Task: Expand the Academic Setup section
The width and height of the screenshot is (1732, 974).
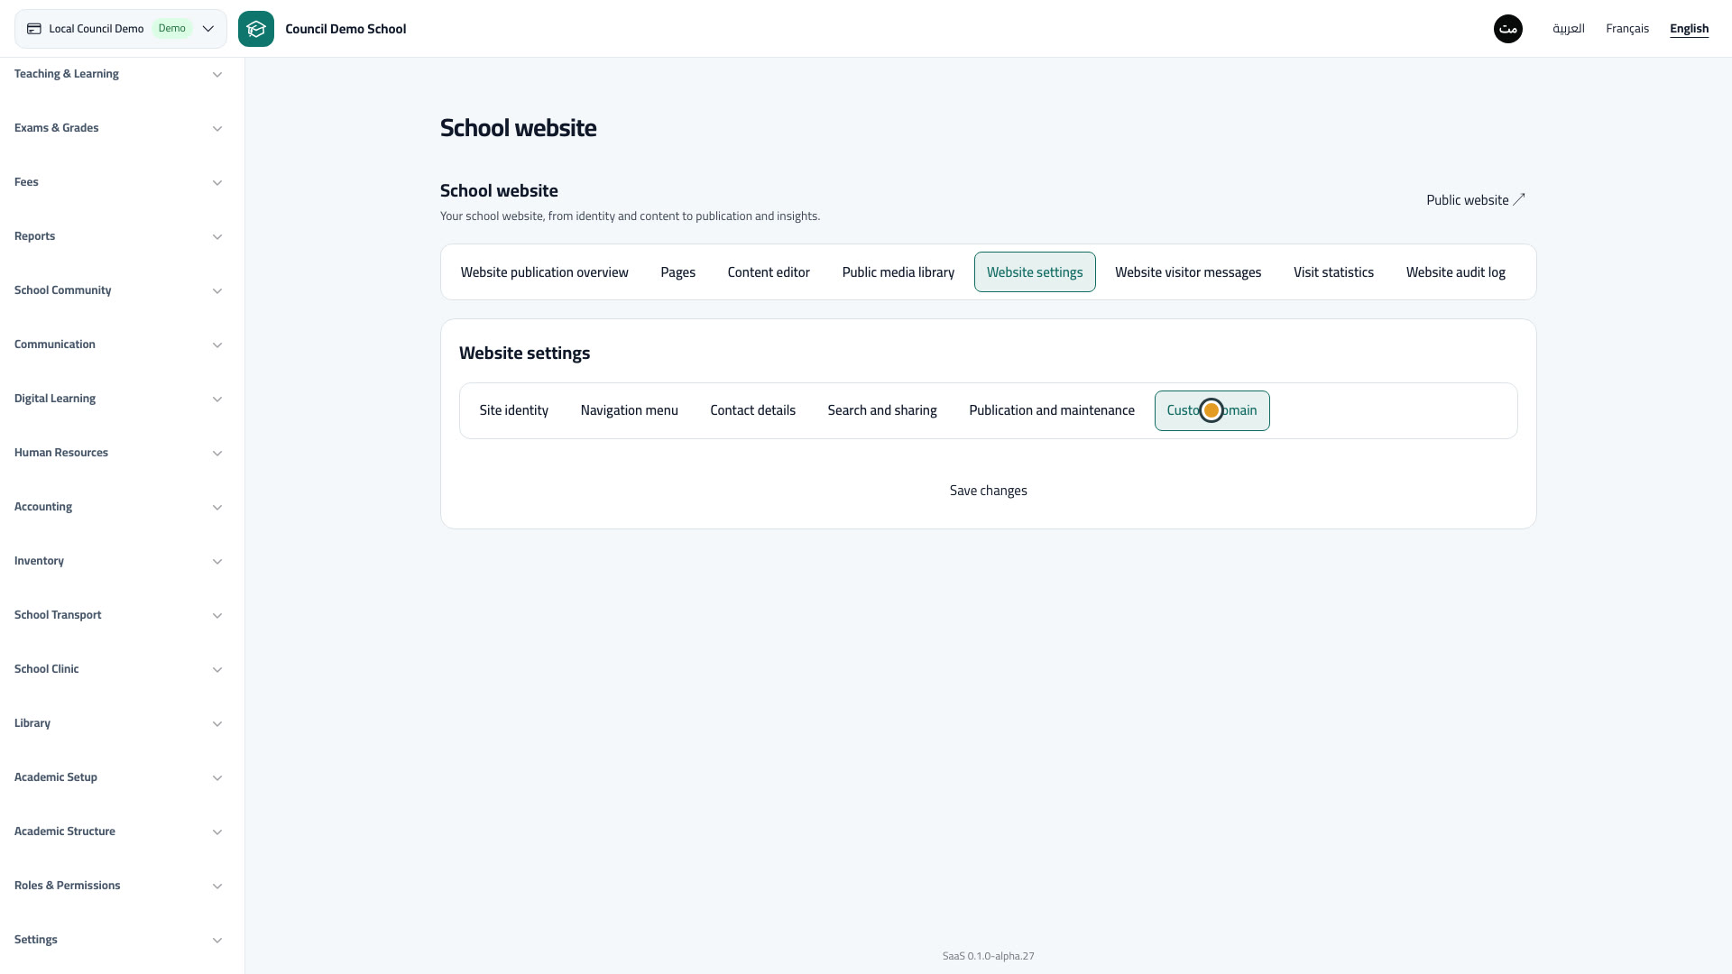Action: [118, 777]
